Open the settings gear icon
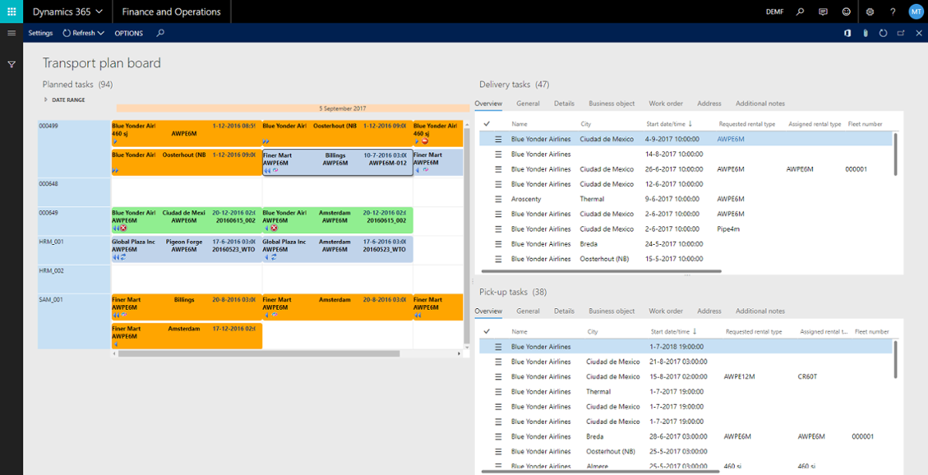The image size is (928, 475). pos(870,12)
